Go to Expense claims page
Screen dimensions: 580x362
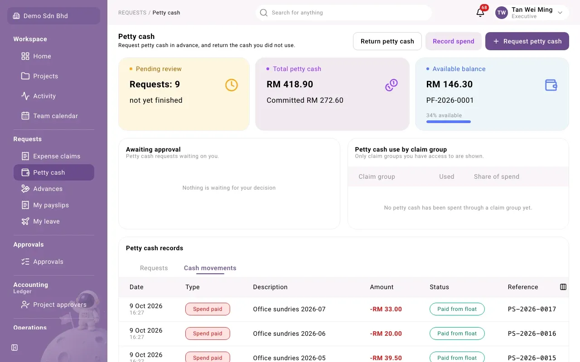point(54,156)
